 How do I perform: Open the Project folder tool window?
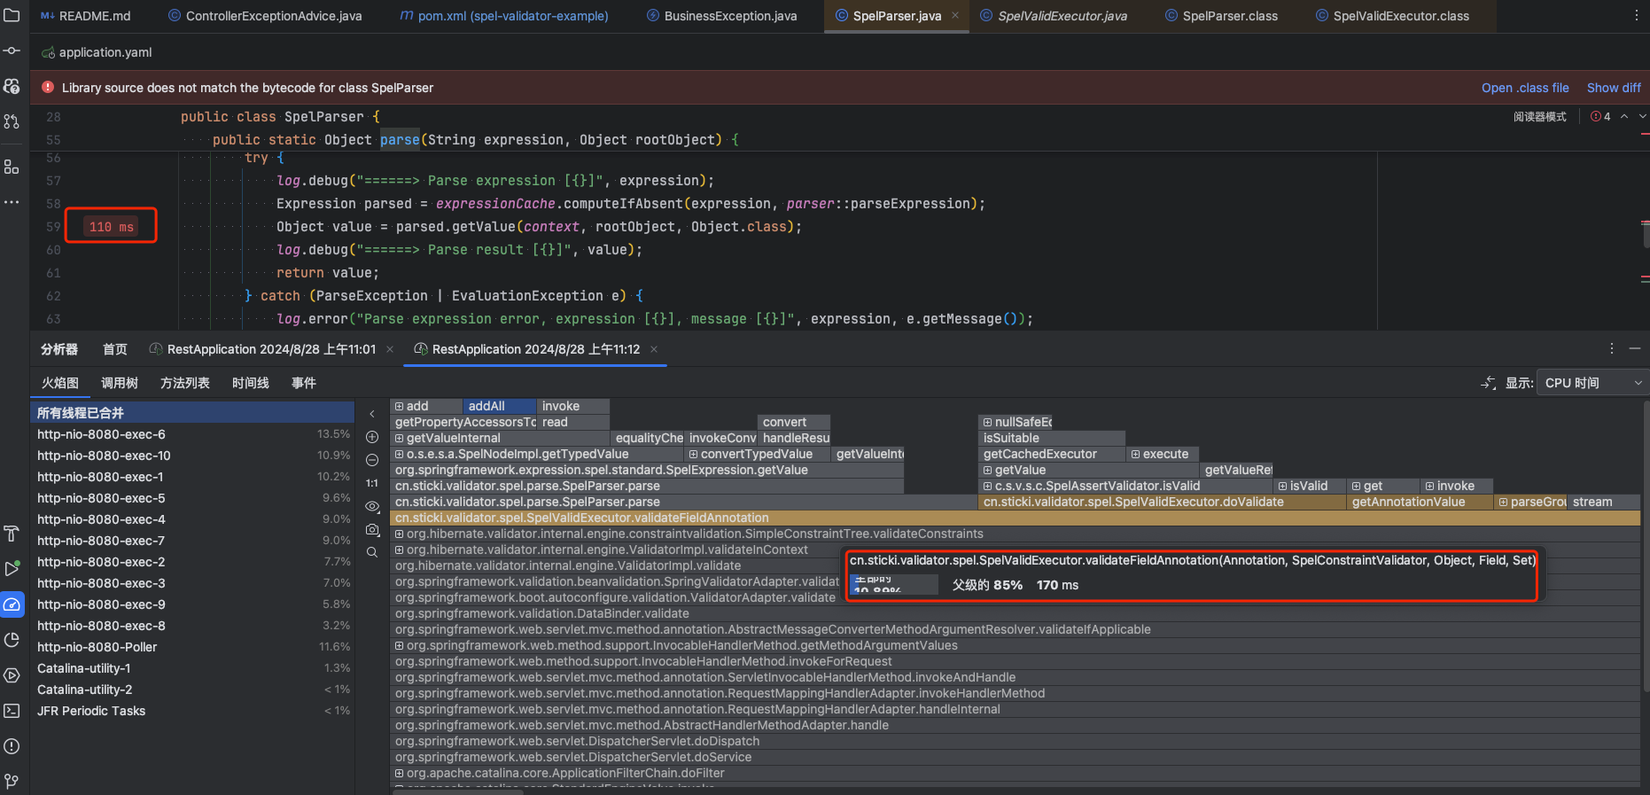coord(12,16)
